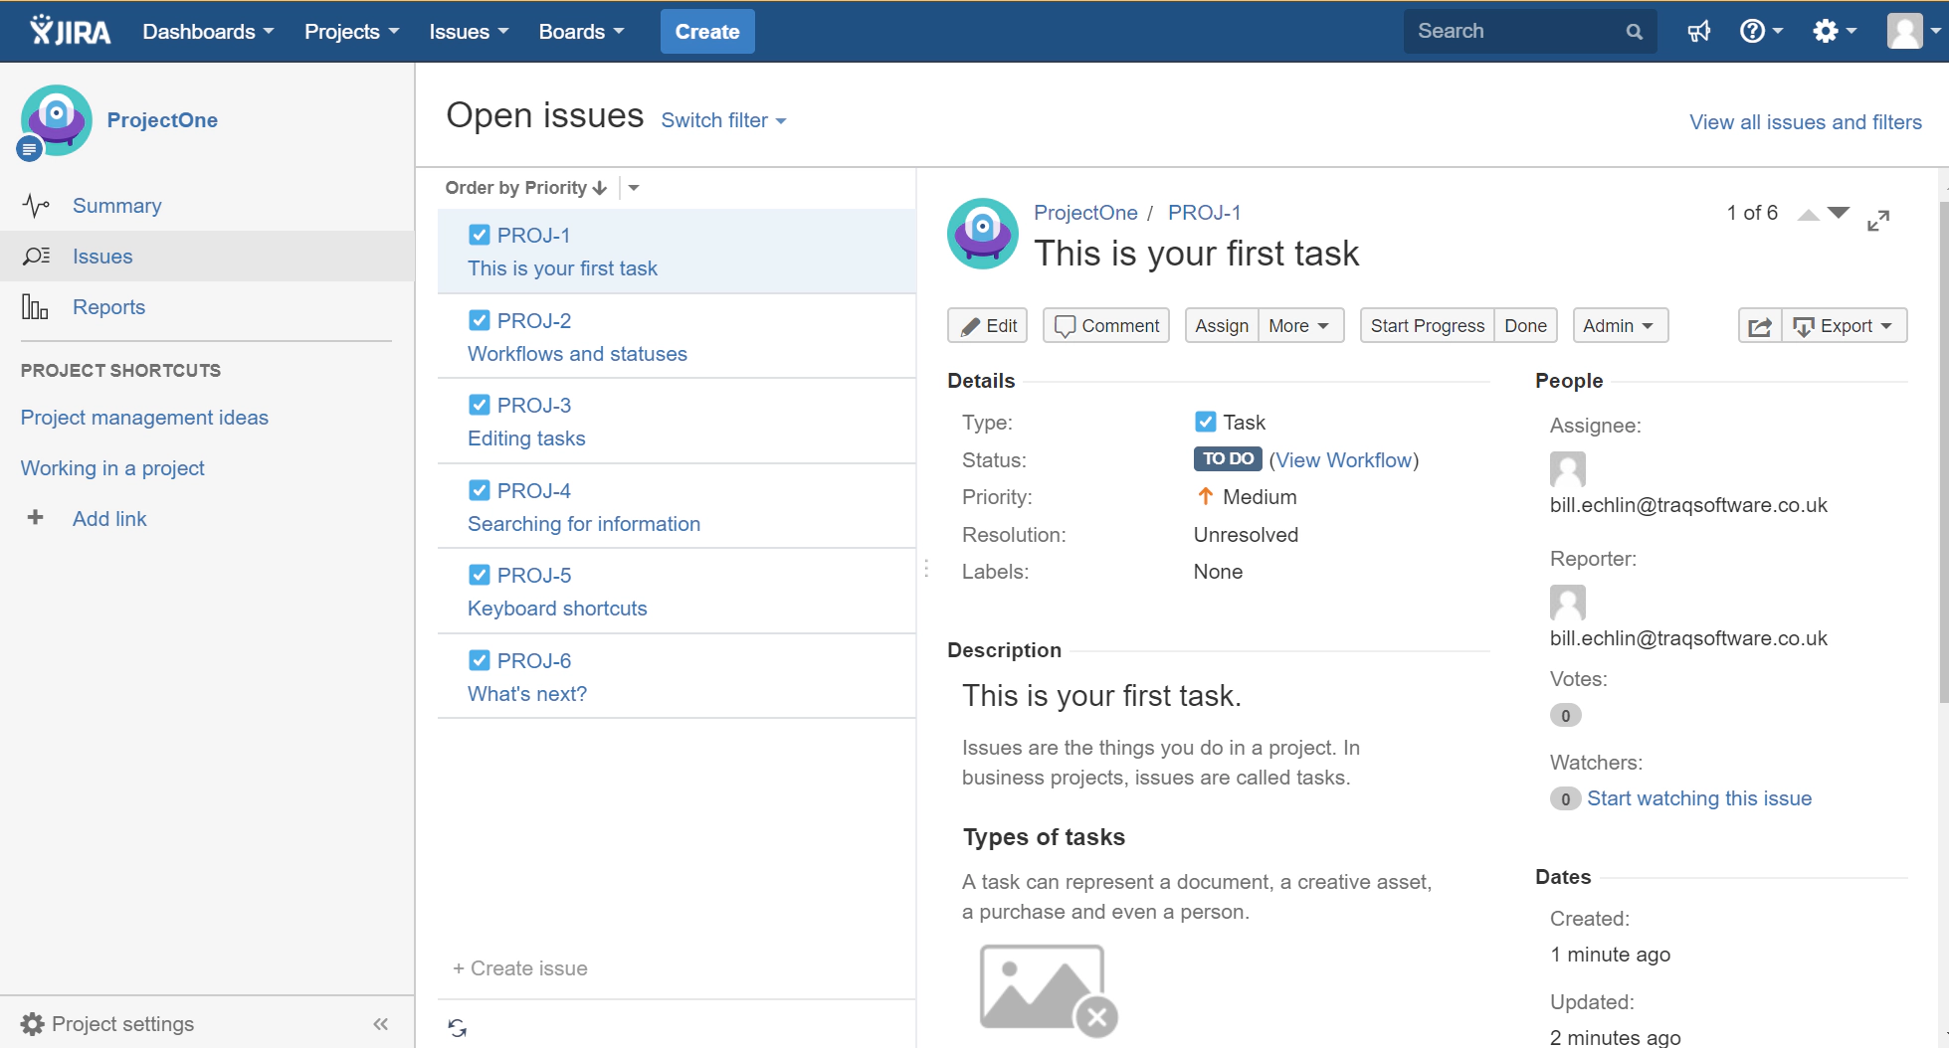1949x1048 pixels.
Task: Click the Task type checkbox on PROJ-6
Action: [x=480, y=659]
